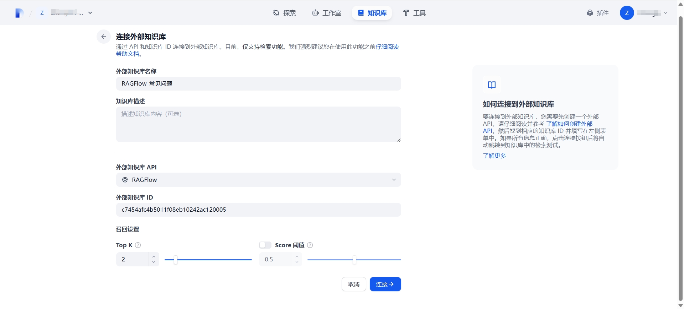
Task: Click the Dify logo icon
Action: [20, 13]
